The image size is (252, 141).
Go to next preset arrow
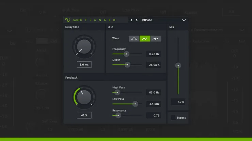137,20
